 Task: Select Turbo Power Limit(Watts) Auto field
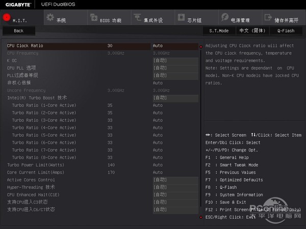tap(158, 165)
